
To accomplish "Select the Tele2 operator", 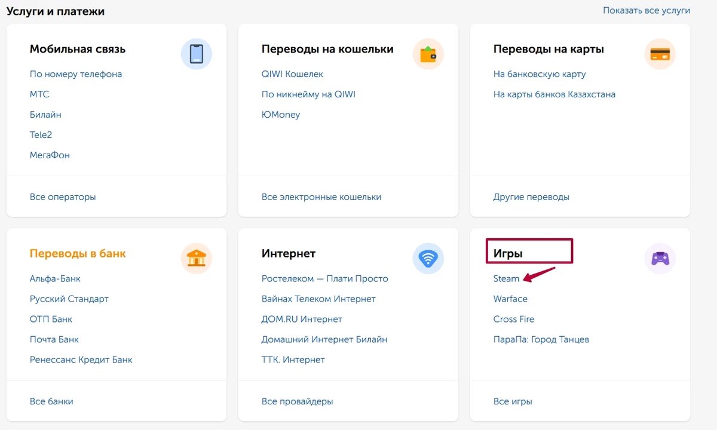I will pos(41,135).
